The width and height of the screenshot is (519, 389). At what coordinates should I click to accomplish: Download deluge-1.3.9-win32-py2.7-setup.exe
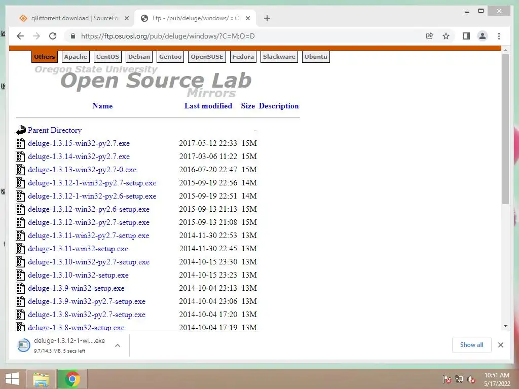point(87,301)
